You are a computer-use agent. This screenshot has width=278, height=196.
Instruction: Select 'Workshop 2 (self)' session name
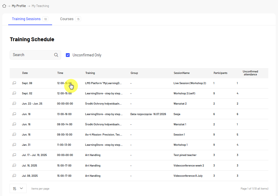click(184, 93)
